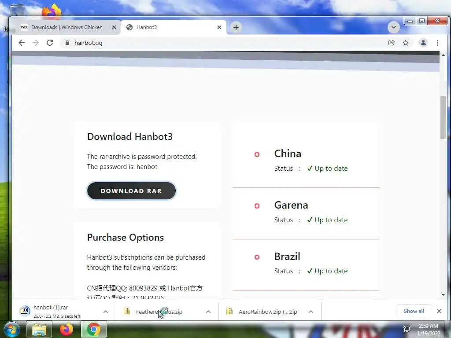This screenshot has width=451, height=338.
Task: Click the Brazil status bullet icon
Action: (x=257, y=257)
